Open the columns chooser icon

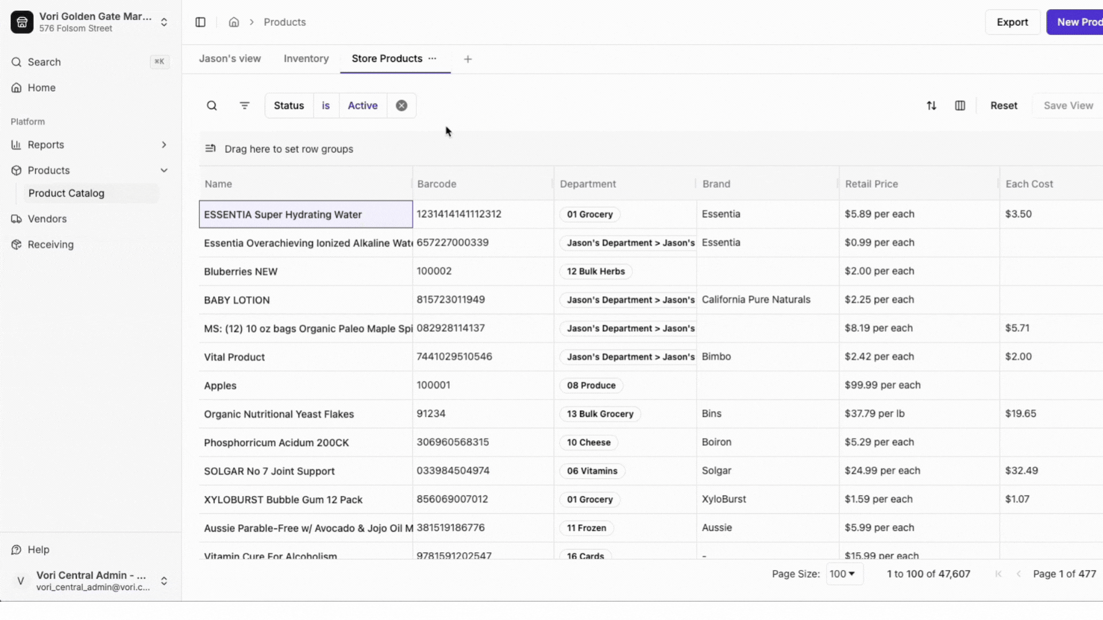click(960, 106)
